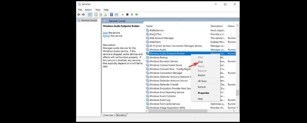Click the vertical scrollbar thumb in services list
Image resolution: width=307 pixels, height=123 pixels.
coord(238,93)
